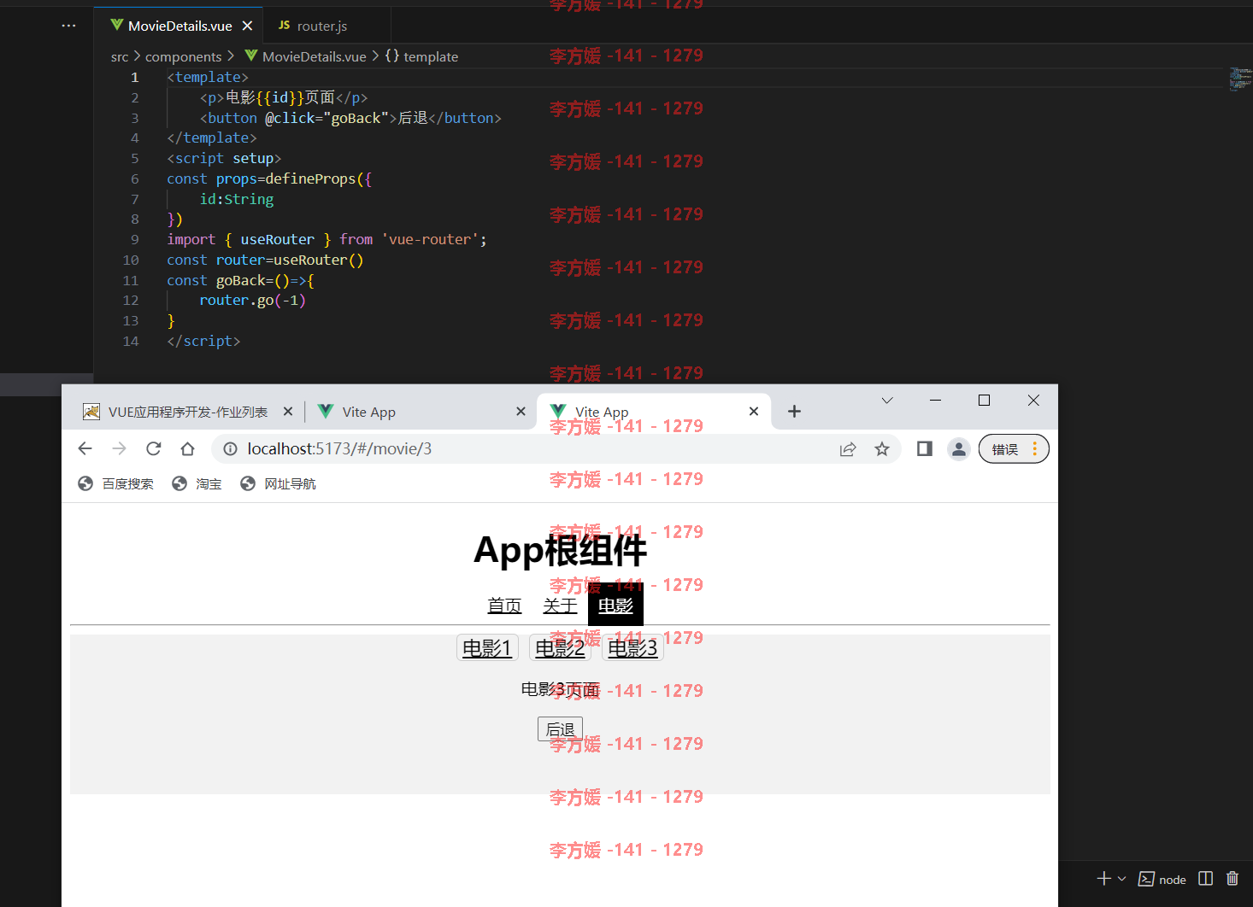
Task: Open the VS Code more actions ellipsis
Action: (x=68, y=26)
